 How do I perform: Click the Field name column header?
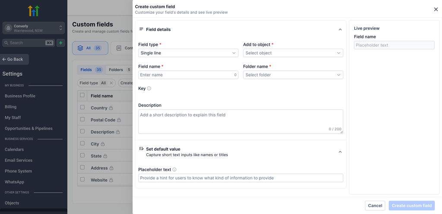pos(102,96)
